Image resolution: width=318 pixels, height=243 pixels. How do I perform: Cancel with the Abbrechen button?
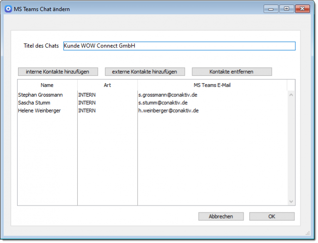click(x=220, y=216)
